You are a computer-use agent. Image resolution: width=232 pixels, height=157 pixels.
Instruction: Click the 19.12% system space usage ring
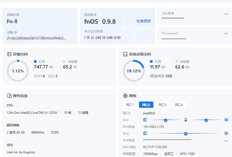[134, 71]
